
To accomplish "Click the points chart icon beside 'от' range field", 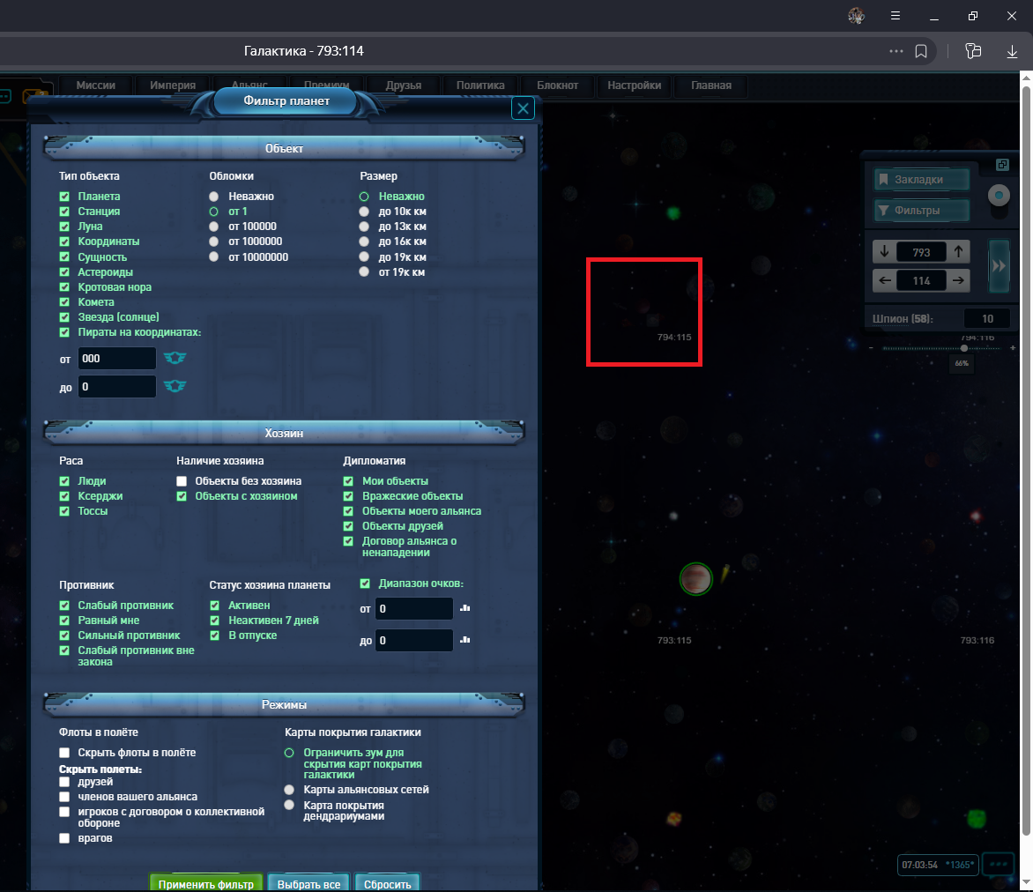I will [x=464, y=608].
